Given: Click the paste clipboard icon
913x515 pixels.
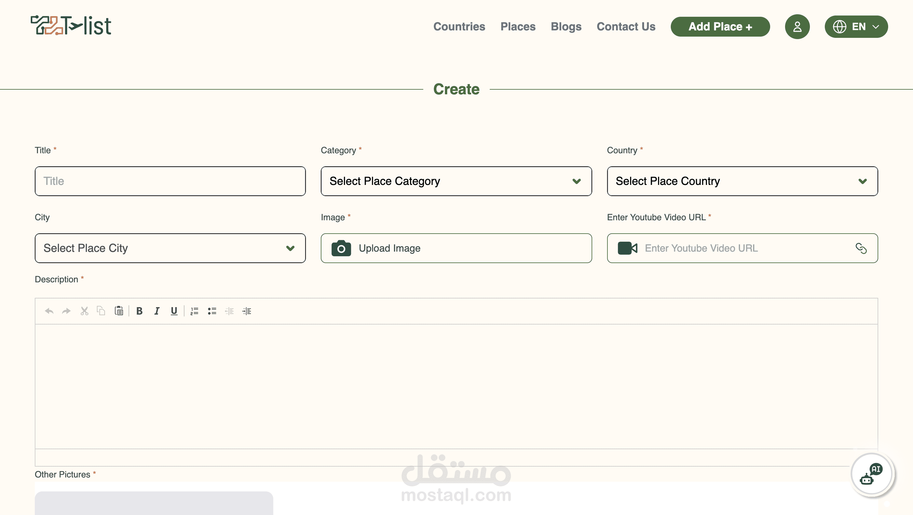Looking at the screenshot, I should pos(119,311).
